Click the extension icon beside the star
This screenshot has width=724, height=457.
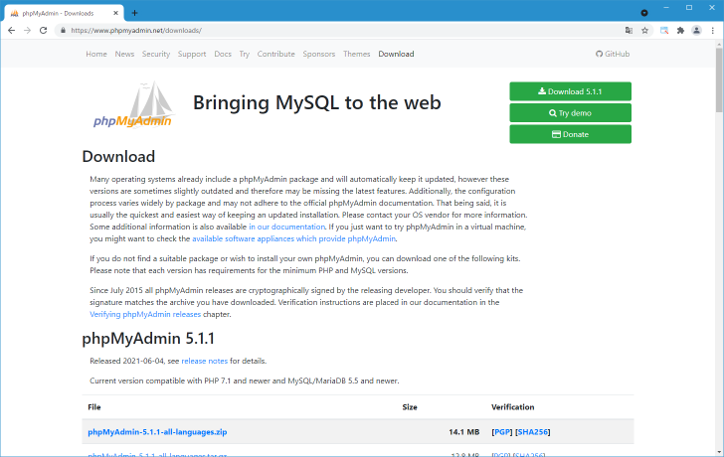[x=664, y=31]
